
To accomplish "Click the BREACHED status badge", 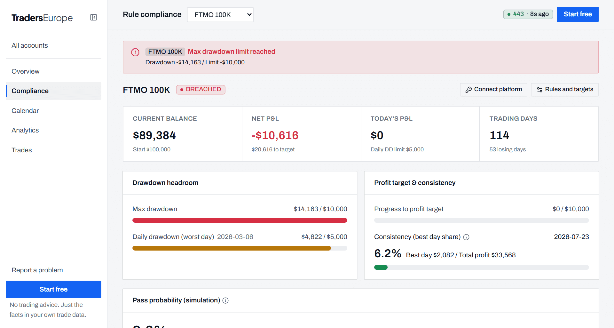I will click(201, 90).
